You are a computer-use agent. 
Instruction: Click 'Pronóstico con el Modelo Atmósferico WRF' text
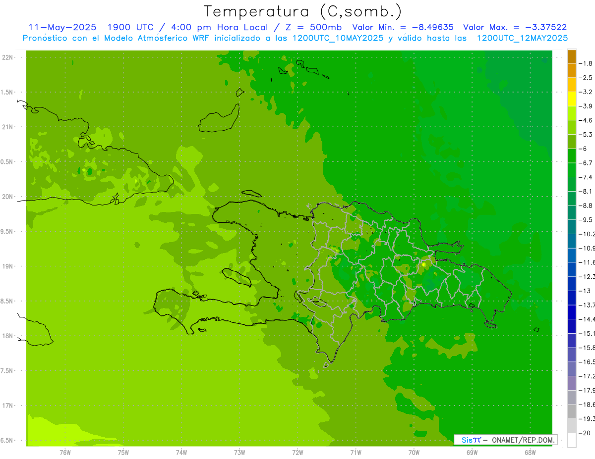click(117, 38)
